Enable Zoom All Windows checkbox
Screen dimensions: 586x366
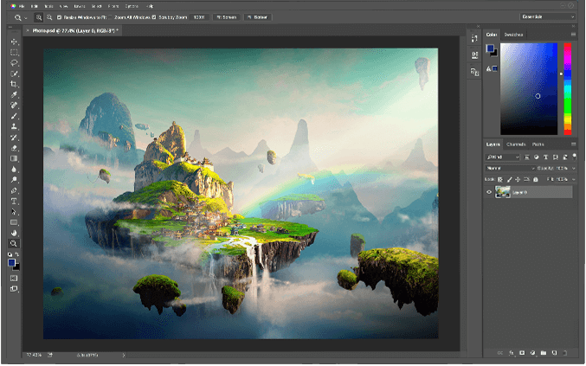click(x=110, y=16)
